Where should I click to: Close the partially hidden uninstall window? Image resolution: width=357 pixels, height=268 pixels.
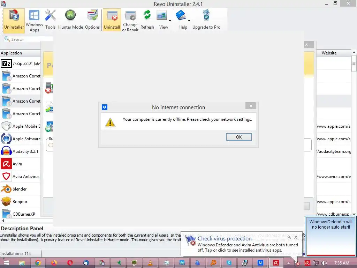pyautogui.click(x=306, y=45)
